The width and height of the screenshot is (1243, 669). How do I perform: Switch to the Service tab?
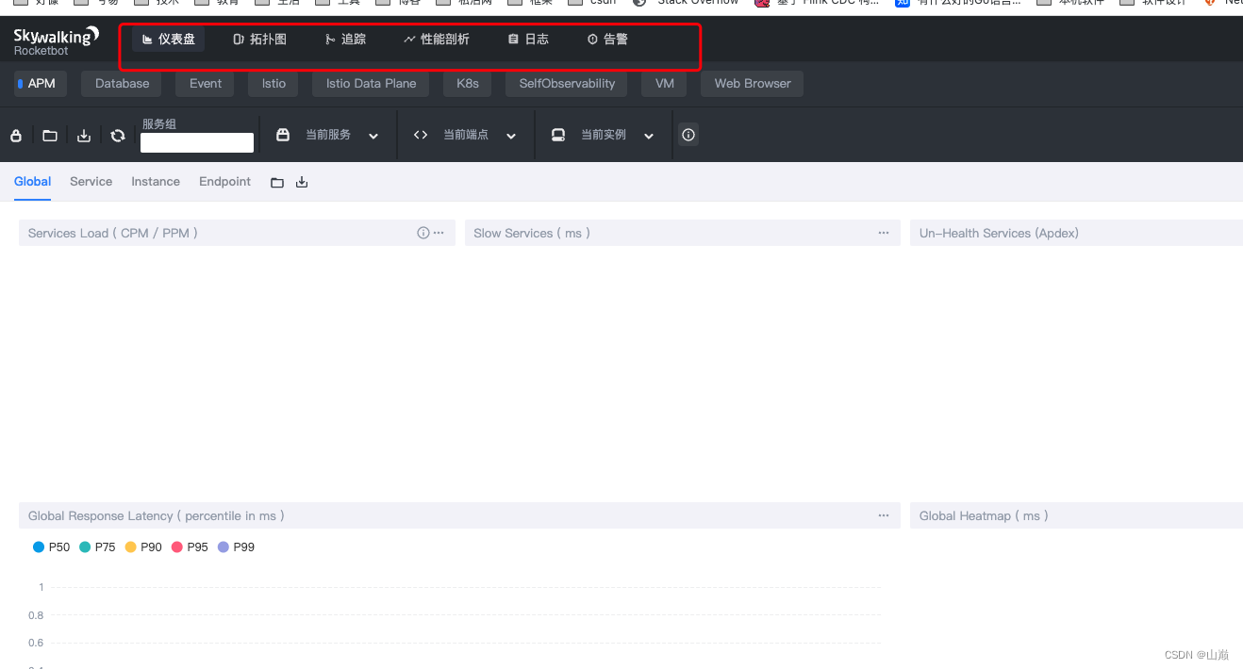tap(91, 181)
